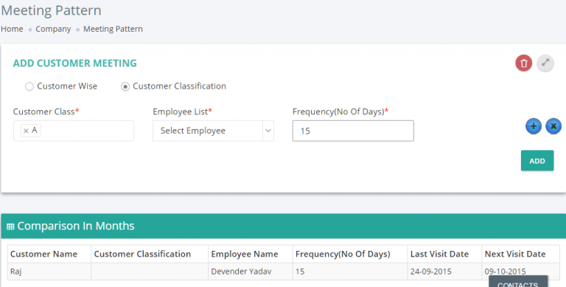
Task: Click the red trash delete icon
Action: coord(523,63)
